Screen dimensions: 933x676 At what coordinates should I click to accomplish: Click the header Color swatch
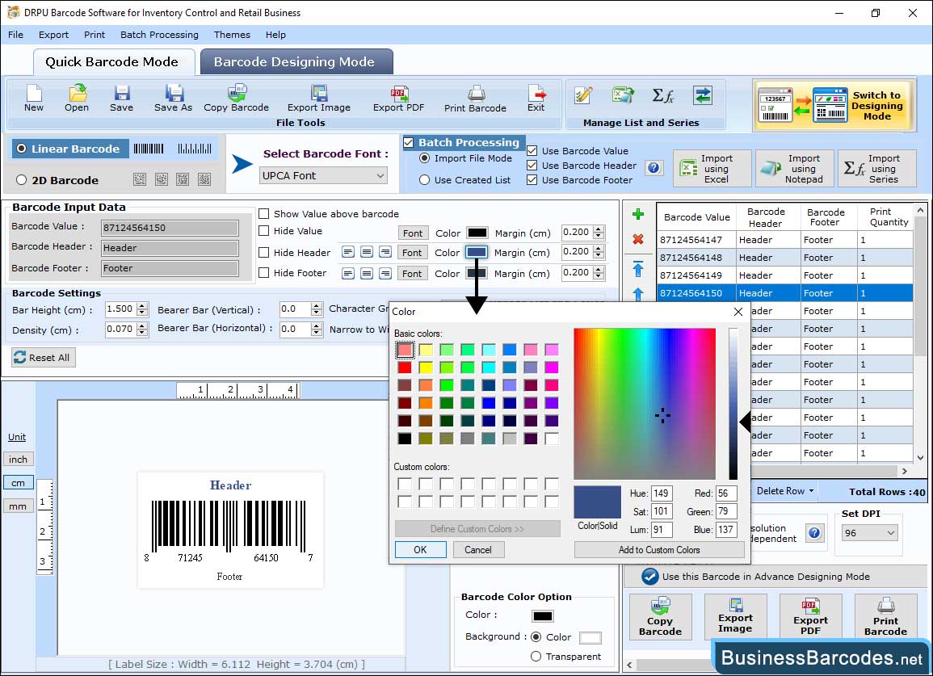pos(477,252)
